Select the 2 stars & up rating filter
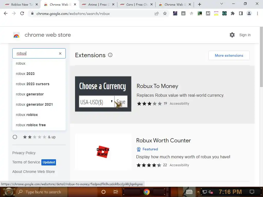Image resolution: width=263 pixels, height=197 pixels. [15, 137]
